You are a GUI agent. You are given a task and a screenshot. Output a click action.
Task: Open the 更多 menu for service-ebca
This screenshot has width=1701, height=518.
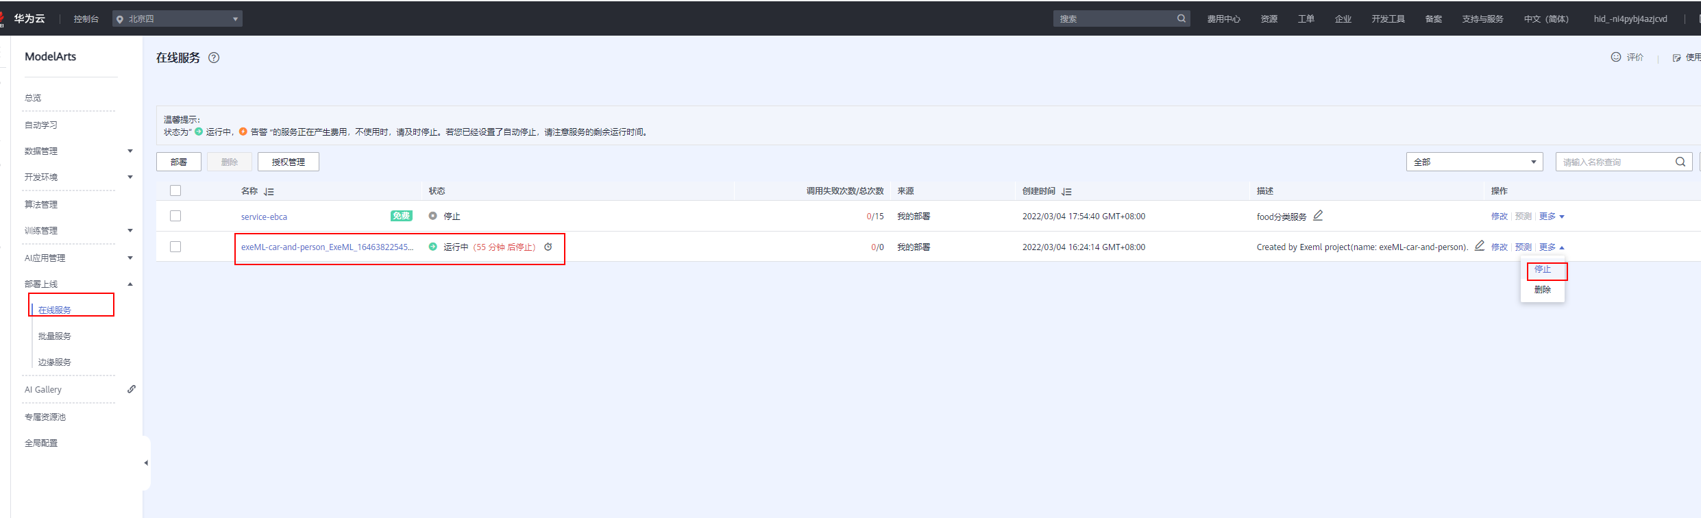[x=1552, y=217]
